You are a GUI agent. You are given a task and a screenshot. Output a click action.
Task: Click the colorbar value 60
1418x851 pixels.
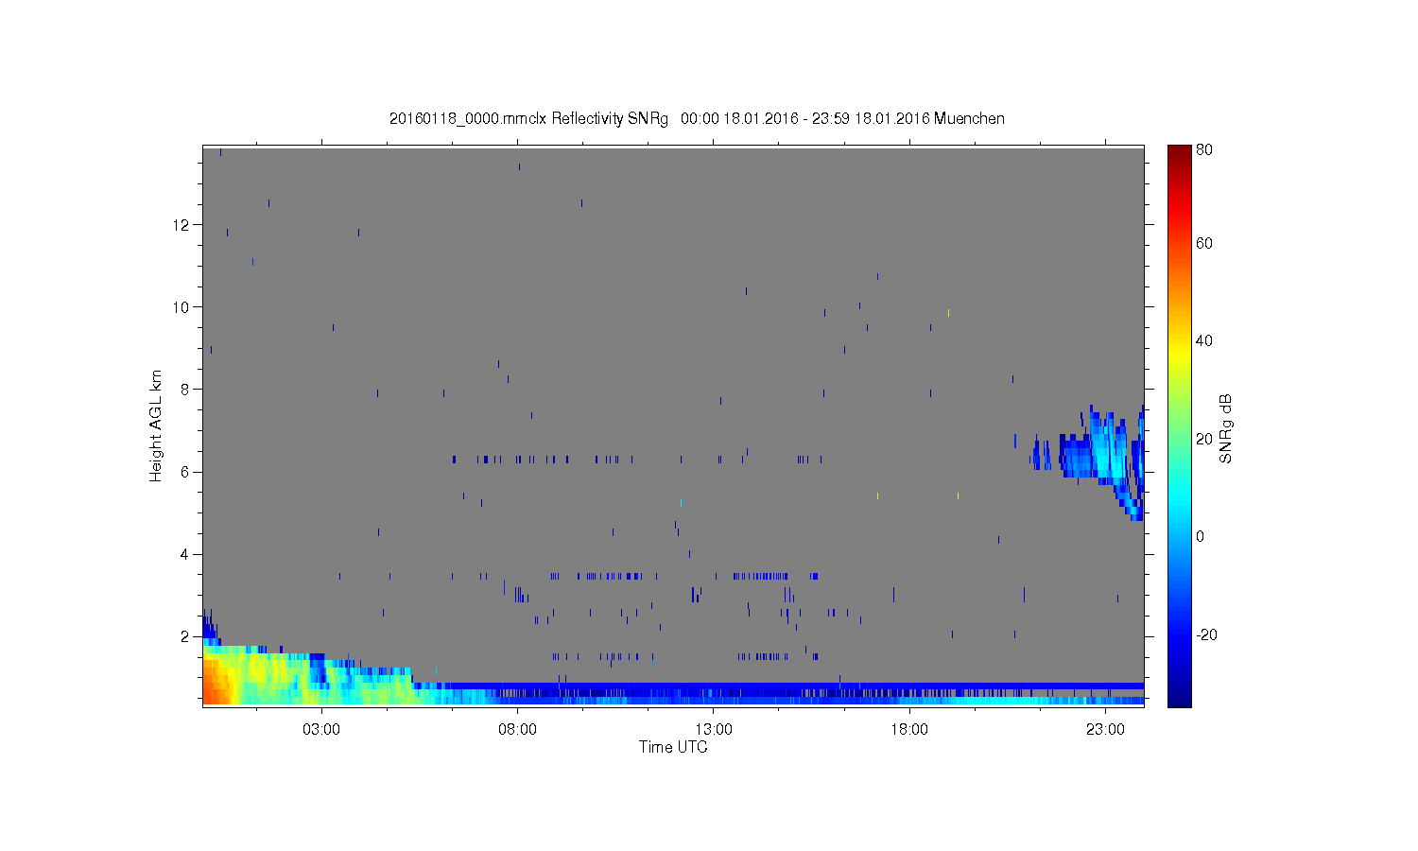point(1203,243)
